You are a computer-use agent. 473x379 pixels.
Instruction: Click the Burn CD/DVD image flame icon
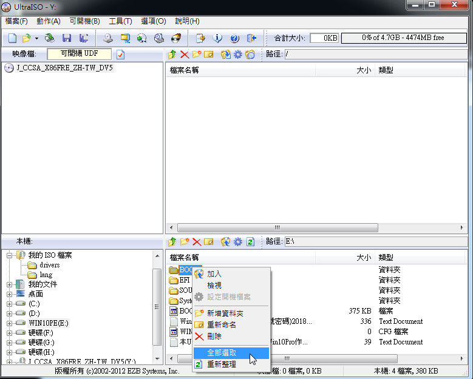coord(177,38)
